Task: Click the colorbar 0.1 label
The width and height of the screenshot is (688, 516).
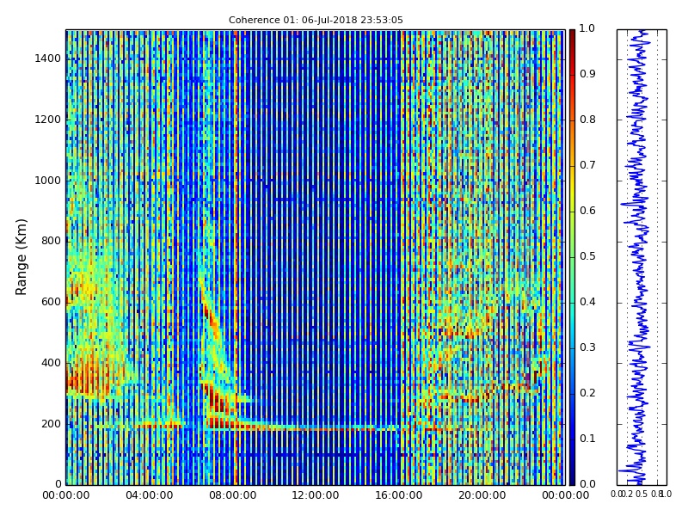Action: click(x=587, y=439)
